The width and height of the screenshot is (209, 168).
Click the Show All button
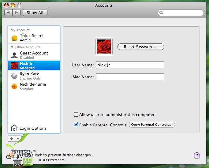(x=35, y=13)
